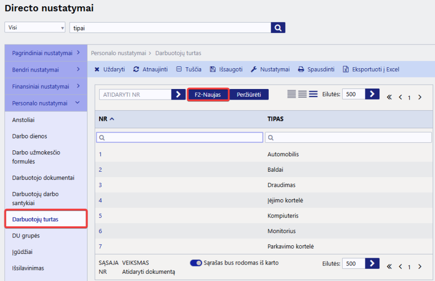This screenshot has height=281, width=435.
Task: Select the densest row spacing icon
Action: click(x=291, y=94)
